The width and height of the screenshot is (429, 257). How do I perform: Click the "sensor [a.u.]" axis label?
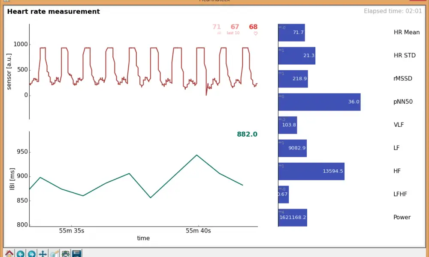pyautogui.click(x=9, y=72)
